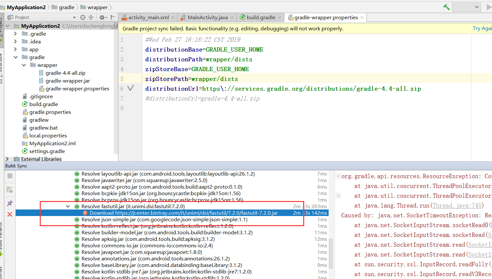Click the Scroll from Source target icon
Screen dimensions: 492x279
pos(83,17)
